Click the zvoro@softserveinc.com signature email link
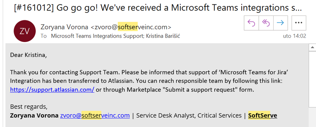 coord(95,116)
